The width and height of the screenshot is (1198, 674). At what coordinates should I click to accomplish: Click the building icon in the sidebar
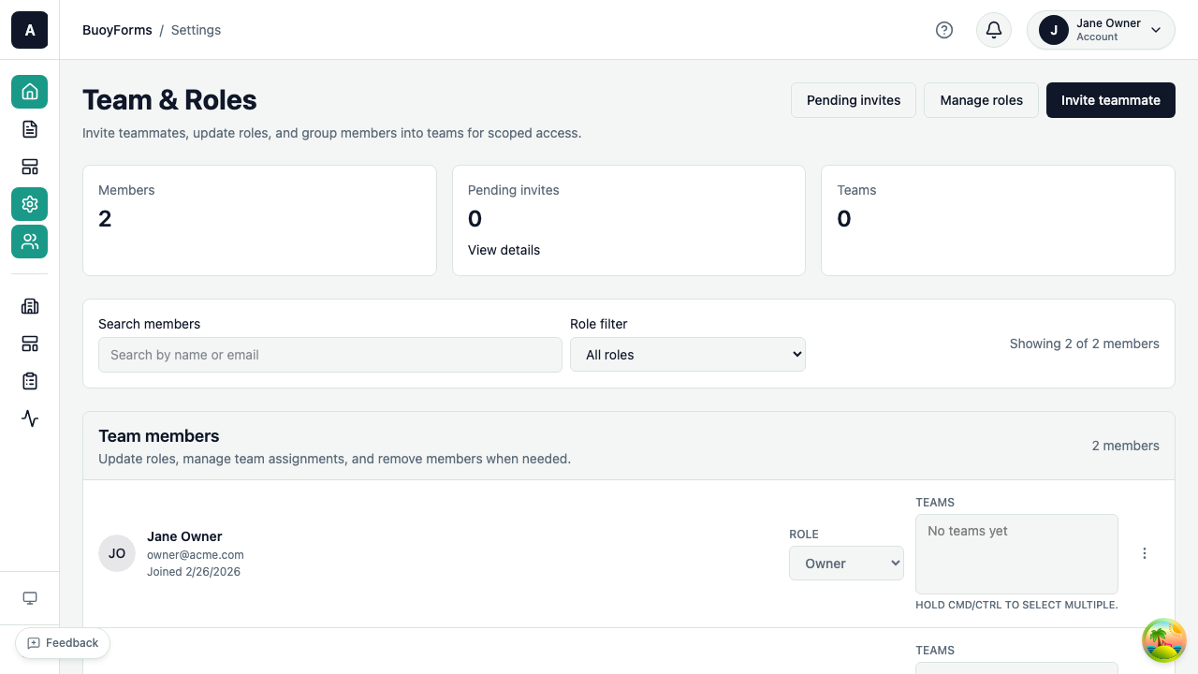(x=29, y=306)
